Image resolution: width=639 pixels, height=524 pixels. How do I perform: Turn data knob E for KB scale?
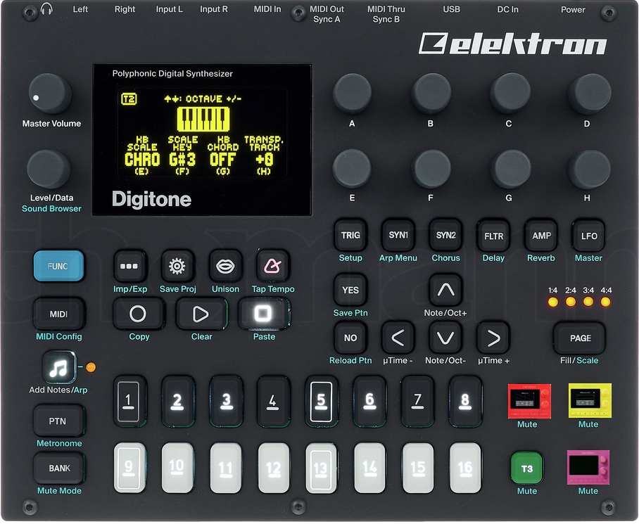pyautogui.click(x=352, y=169)
